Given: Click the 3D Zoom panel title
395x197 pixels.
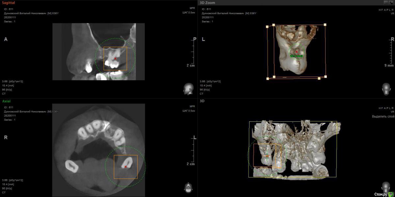Looking at the screenshot, I should pyautogui.click(x=207, y=3).
